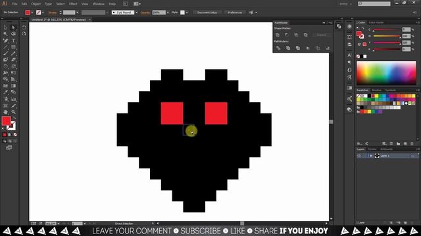Select the Paintbrush tool
This screenshot has height=236, width=421.
(x=5, y=54)
